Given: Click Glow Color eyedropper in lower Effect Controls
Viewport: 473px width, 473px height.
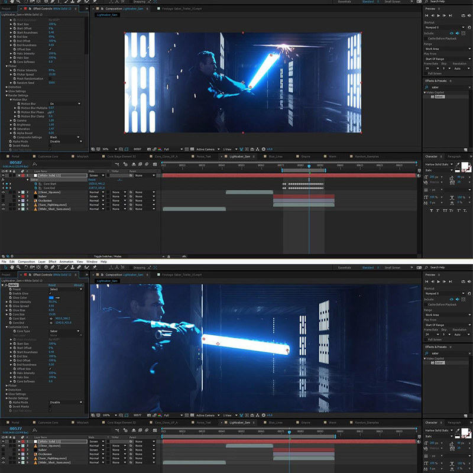Looking at the screenshot, I should pyautogui.click(x=57, y=298).
